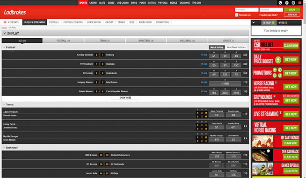Click the green betslip count badge

click(273, 23)
